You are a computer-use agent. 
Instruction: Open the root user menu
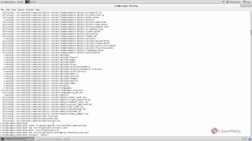(246, 2)
